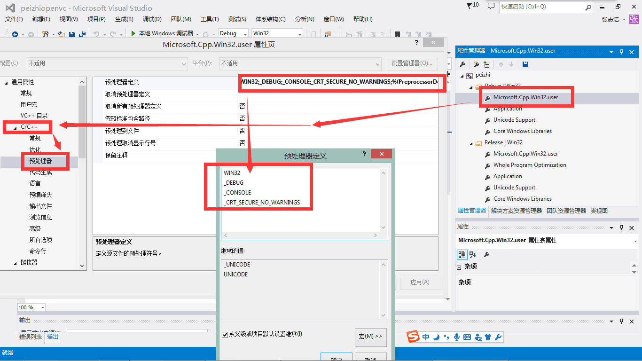The height and width of the screenshot is (361, 642).
Task: Click the Navigate Backward arrow in the toolbar
Action: [x=15, y=34]
